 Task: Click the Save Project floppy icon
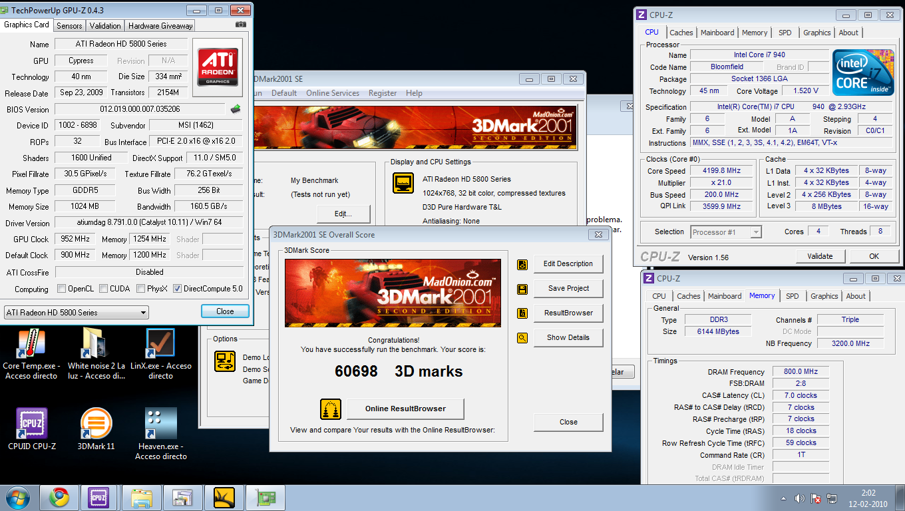coord(522,289)
